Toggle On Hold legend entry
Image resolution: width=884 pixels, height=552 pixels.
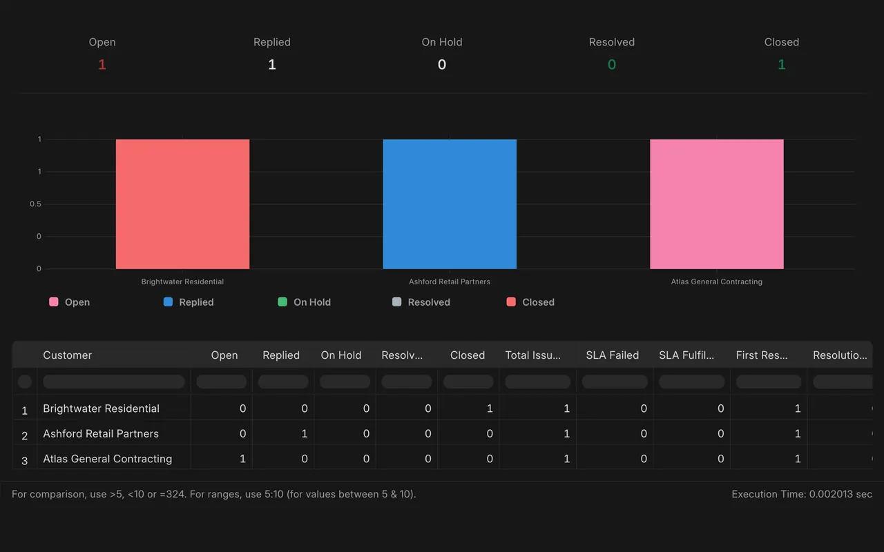pos(304,302)
